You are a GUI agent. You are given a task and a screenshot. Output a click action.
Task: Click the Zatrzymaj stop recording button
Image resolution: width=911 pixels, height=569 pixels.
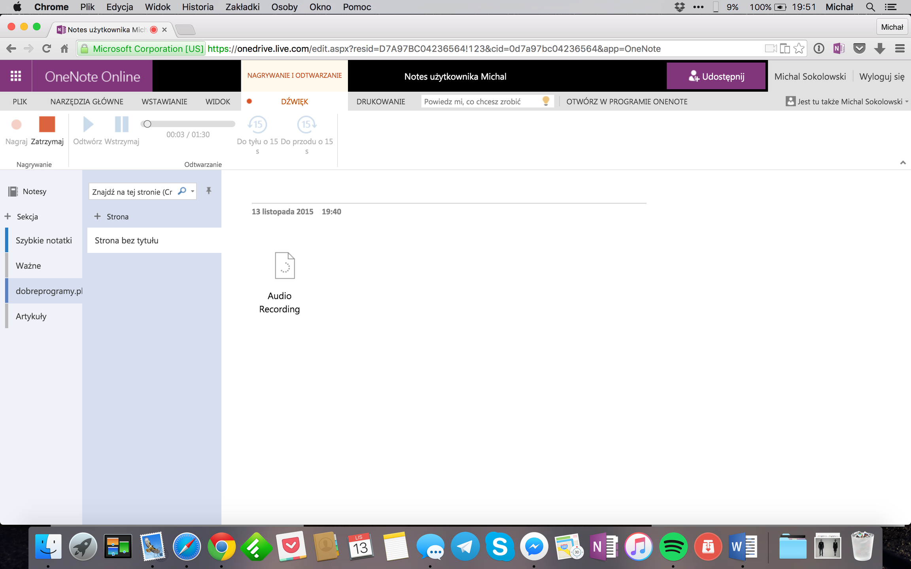tap(47, 125)
